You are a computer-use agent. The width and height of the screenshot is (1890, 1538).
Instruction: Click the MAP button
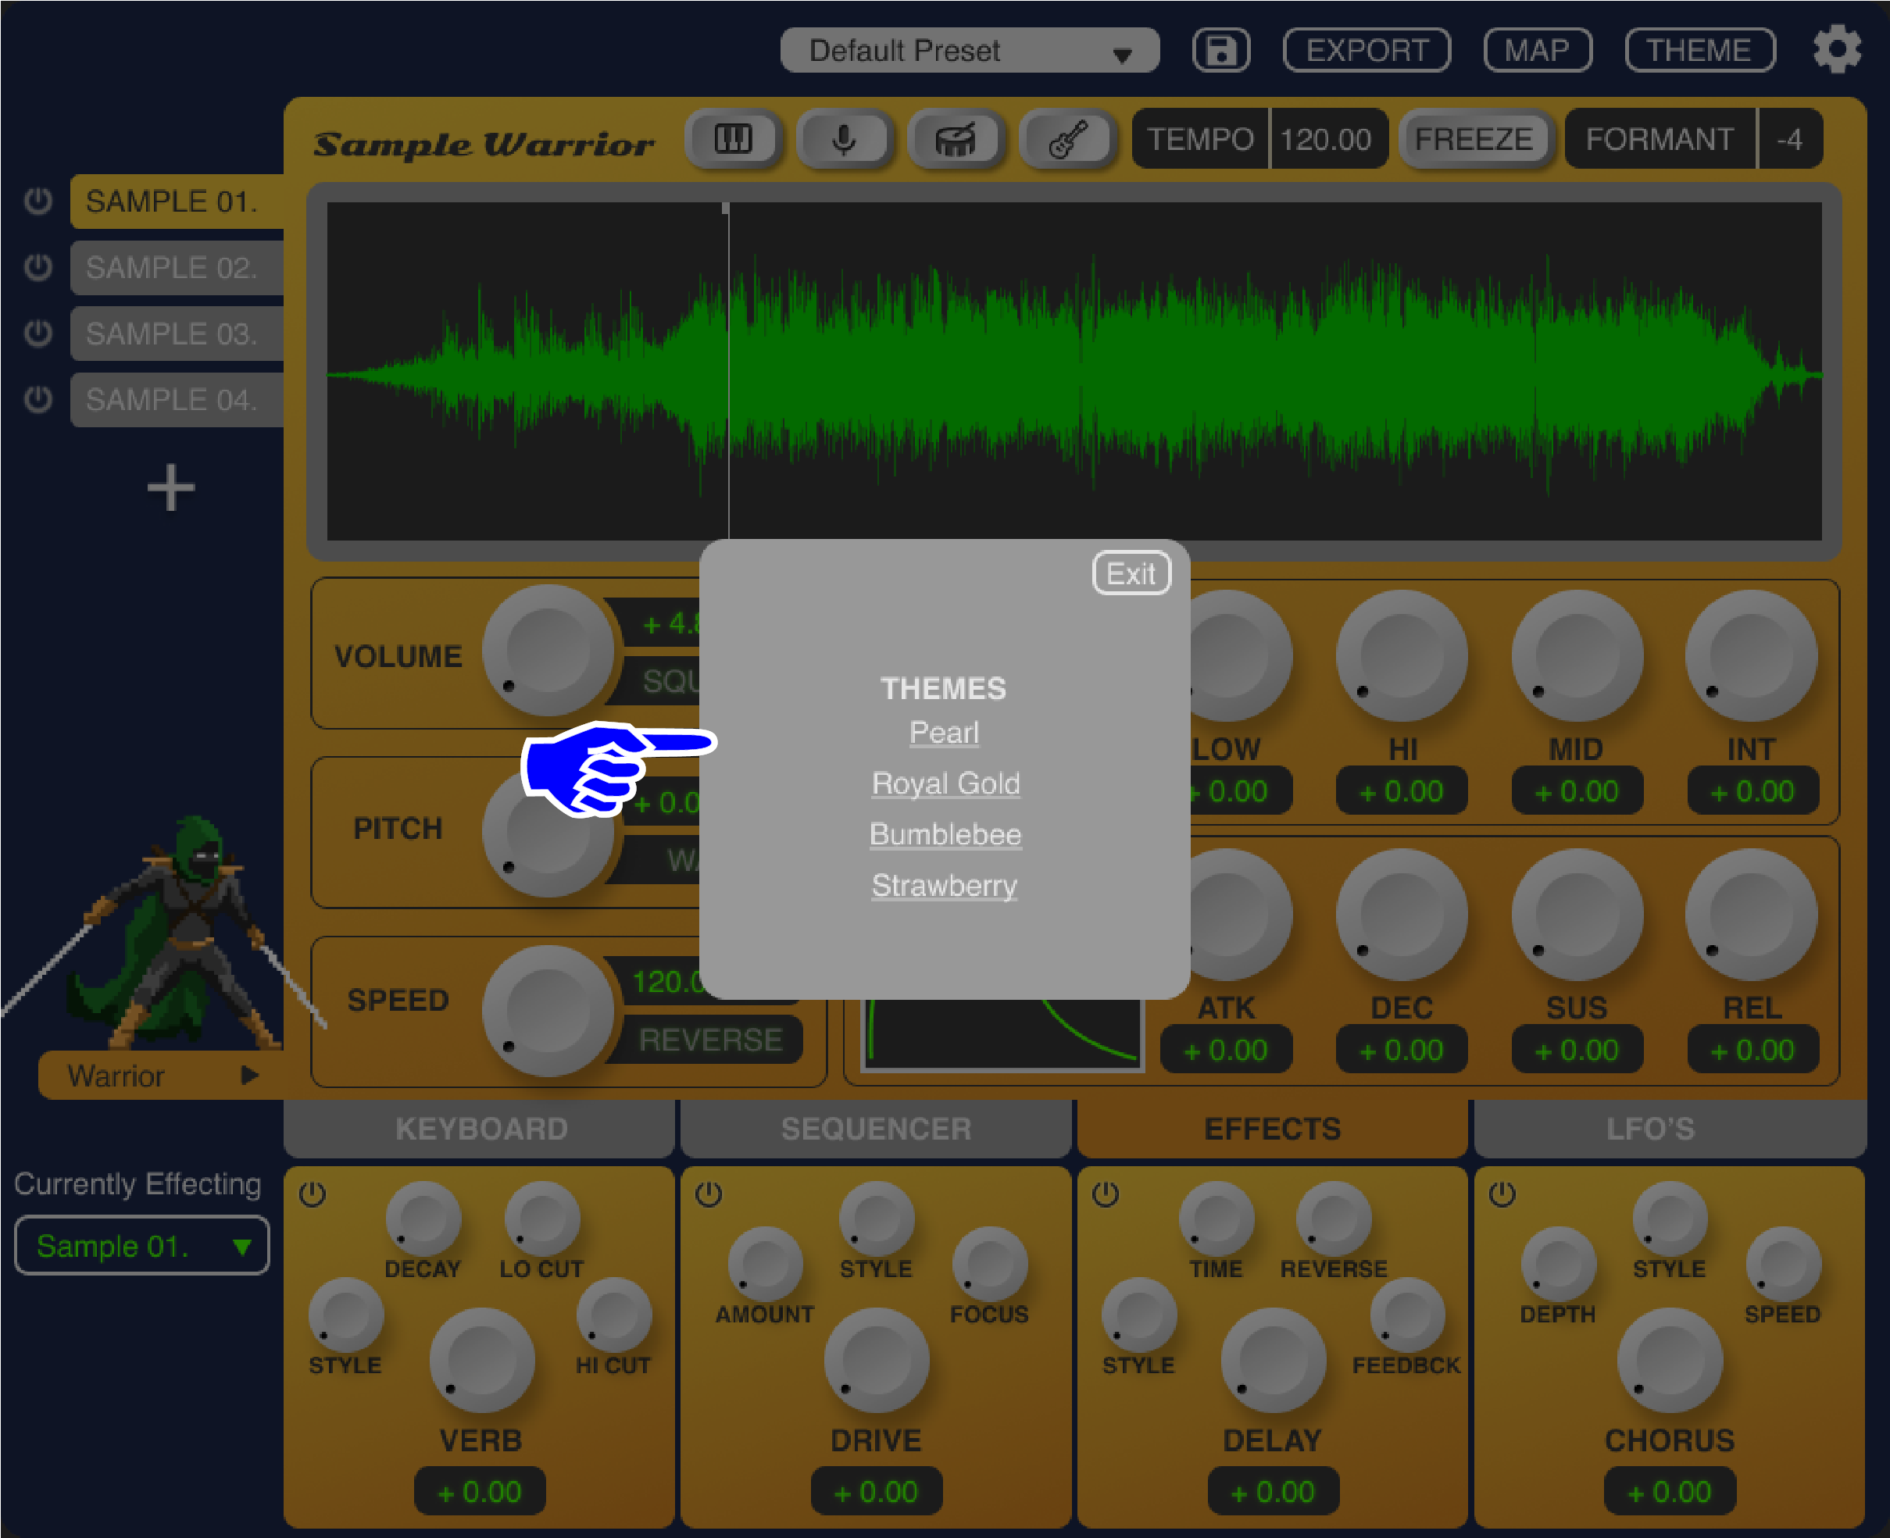1538,51
